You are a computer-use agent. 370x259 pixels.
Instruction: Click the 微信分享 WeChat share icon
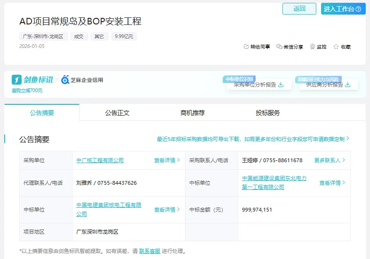279,47
